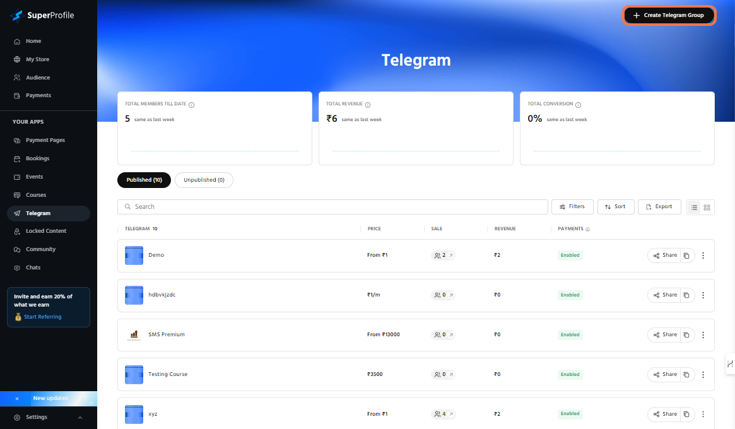735x429 pixels.
Task: Open more options for Demo row
Action: point(703,256)
